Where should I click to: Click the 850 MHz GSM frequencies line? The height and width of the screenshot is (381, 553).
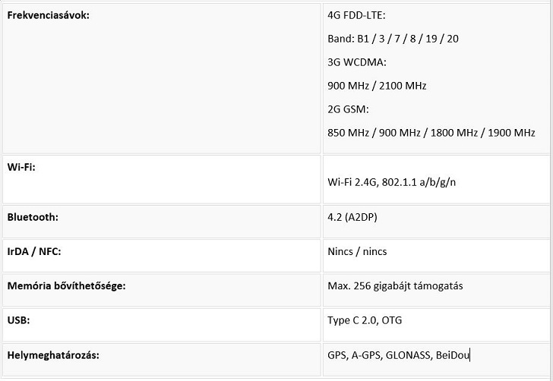pyautogui.click(x=431, y=133)
